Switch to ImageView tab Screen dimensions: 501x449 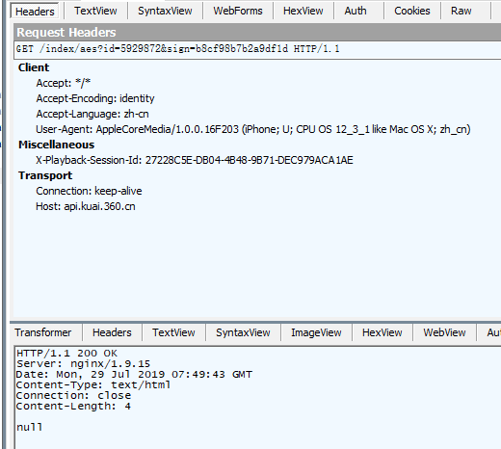[x=316, y=332]
